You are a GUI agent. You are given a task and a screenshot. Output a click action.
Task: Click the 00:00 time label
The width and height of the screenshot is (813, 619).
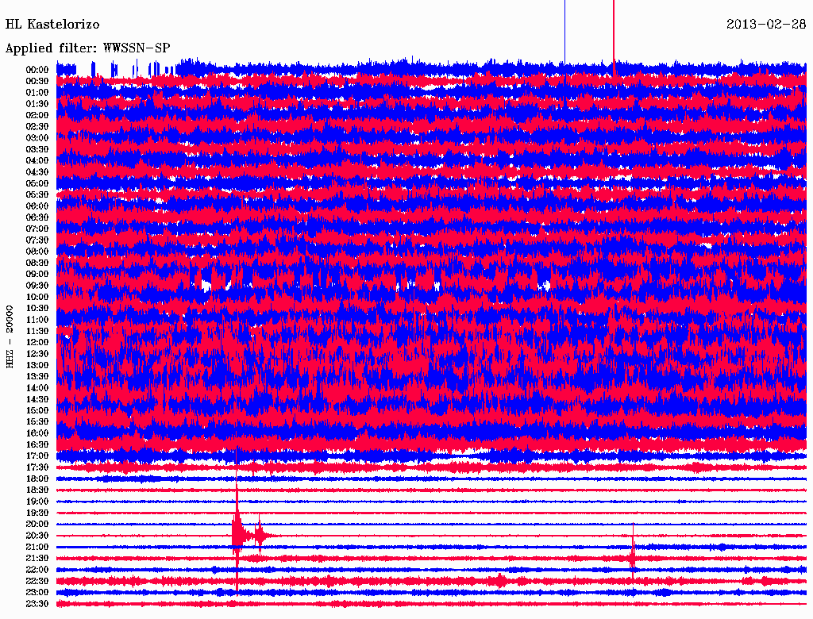click(37, 70)
